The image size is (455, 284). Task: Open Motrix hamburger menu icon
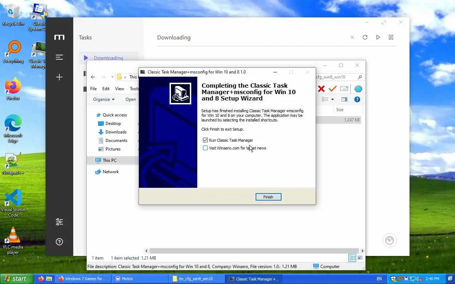pyautogui.click(x=59, y=57)
